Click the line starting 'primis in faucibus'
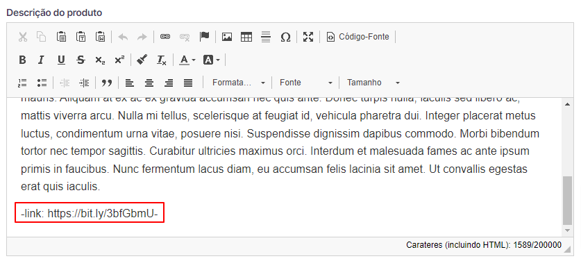 [274, 169]
